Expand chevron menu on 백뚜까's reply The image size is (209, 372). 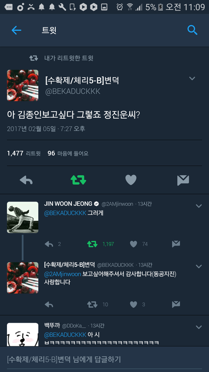[x=199, y=327]
